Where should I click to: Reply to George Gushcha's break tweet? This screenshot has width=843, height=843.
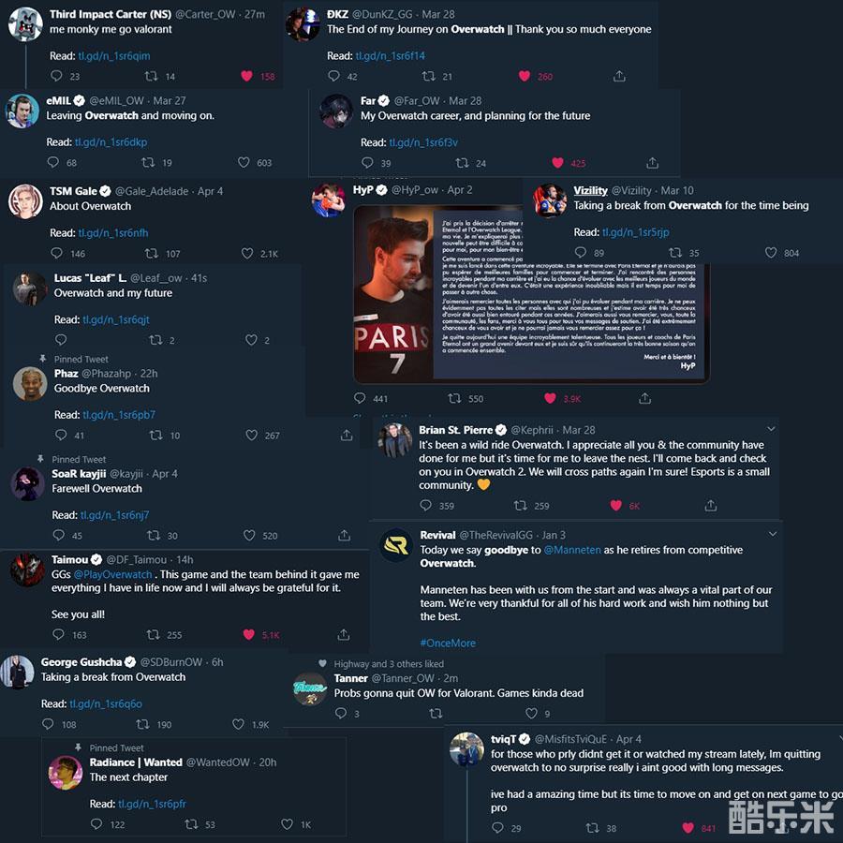[48, 724]
